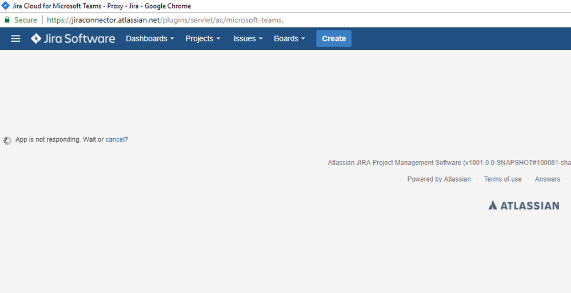Click the Powered by Atlassian link
571x293 pixels.
(439, 179)
